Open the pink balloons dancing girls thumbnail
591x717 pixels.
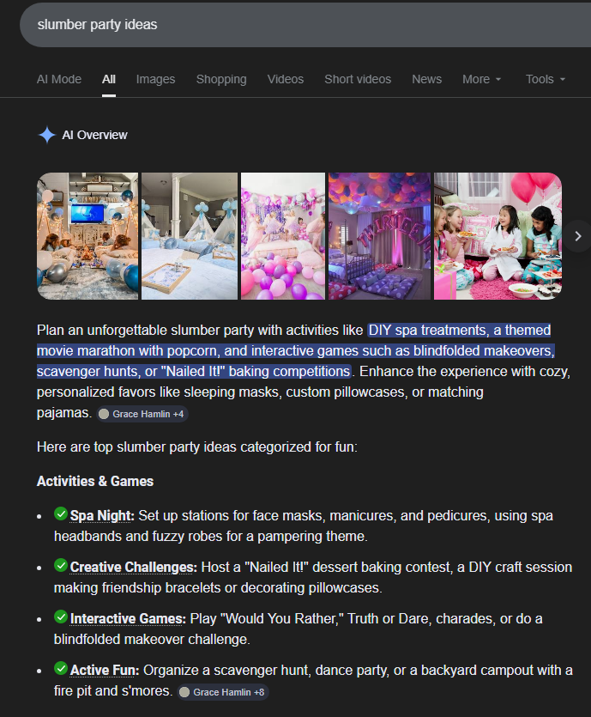coord(283,236)
